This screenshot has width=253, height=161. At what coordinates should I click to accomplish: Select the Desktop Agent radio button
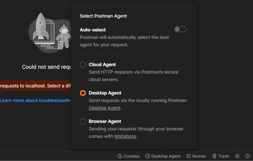[x=83, y=93]
